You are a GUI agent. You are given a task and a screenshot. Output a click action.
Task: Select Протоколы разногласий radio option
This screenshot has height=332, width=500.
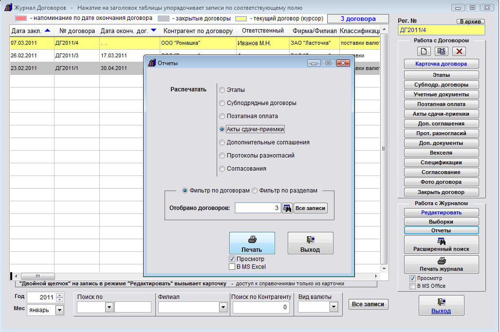coord(222,156)
